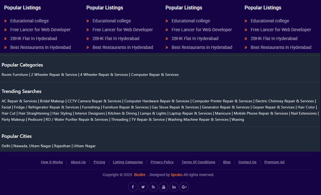Visit the Spruko designer link
The width and height of the screenshot is (321, 195).
177,175
